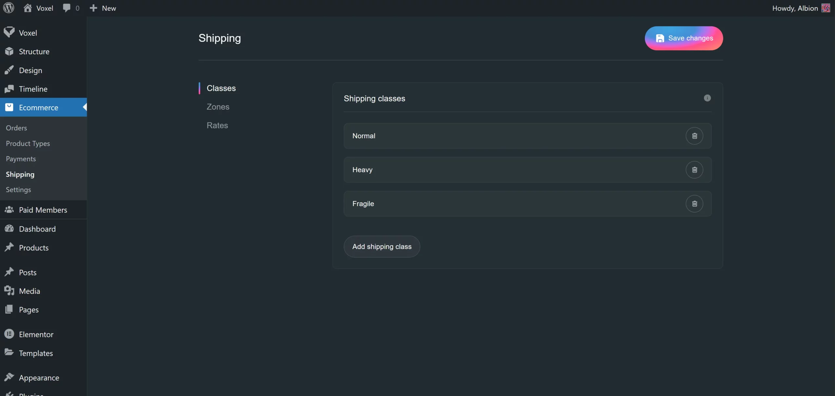Delete the Heavy shipping class
Image resolution: width=835 pixels, height=396 pixels.
694,170
